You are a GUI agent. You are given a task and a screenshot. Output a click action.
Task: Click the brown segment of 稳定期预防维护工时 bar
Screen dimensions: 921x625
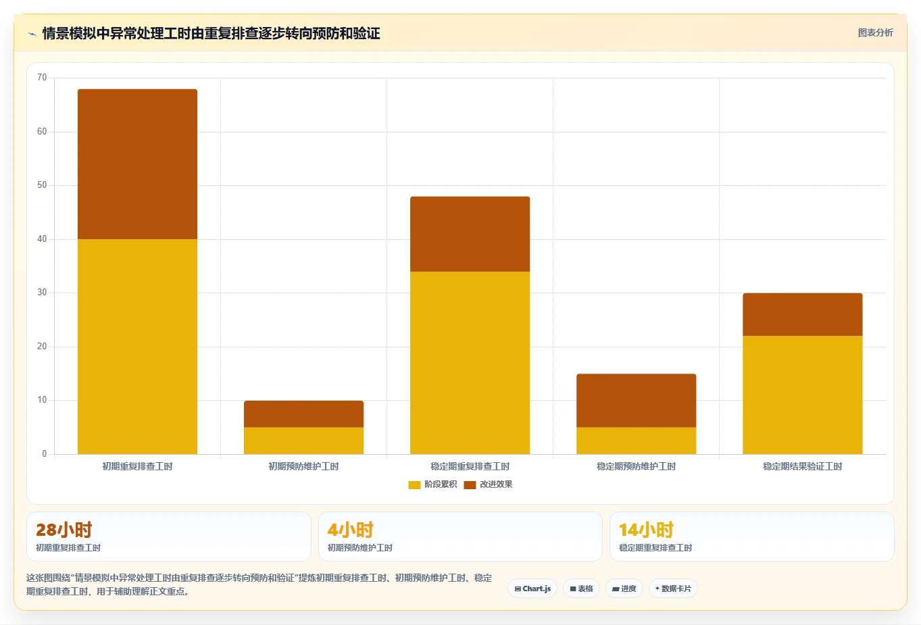[636, 401]
